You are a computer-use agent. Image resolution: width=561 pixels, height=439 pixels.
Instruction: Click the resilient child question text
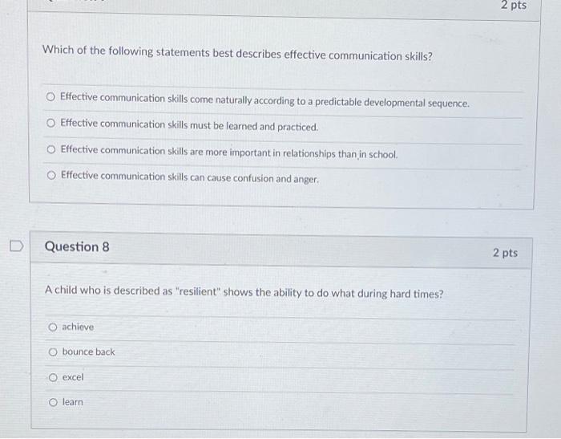tap(244, 292)
